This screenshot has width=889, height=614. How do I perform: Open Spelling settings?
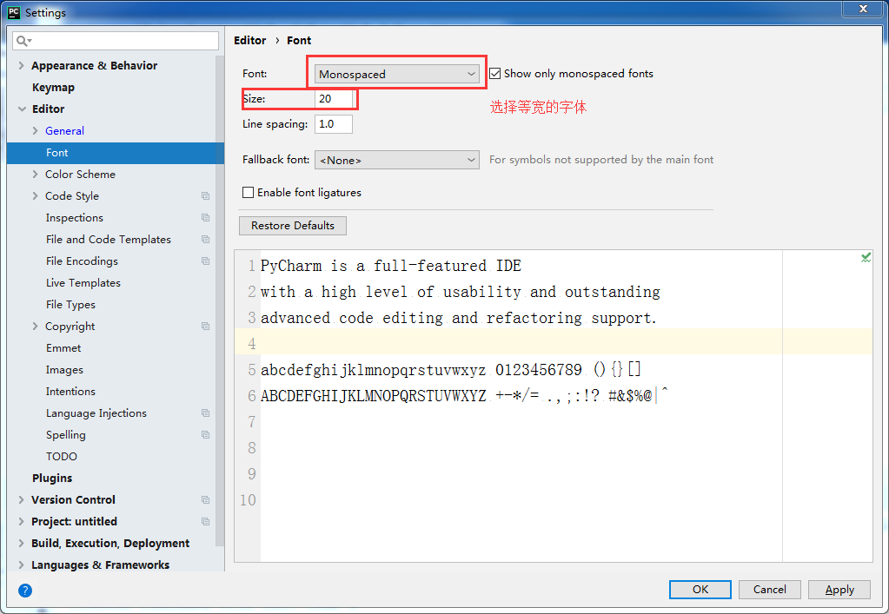pyautogui.click(x=66, y=435)
